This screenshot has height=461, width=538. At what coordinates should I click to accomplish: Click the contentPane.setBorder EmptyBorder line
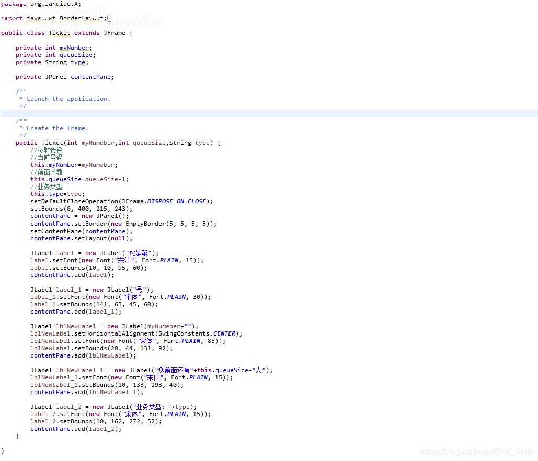point(123,224)
